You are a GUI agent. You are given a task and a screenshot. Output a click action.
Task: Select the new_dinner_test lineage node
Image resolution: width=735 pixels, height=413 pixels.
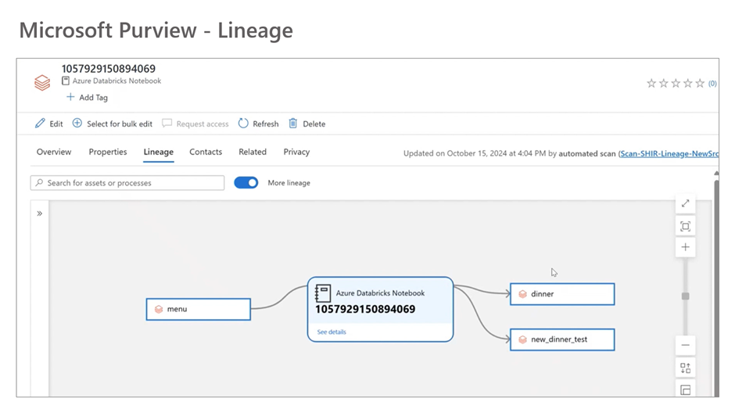pos(562,339)
